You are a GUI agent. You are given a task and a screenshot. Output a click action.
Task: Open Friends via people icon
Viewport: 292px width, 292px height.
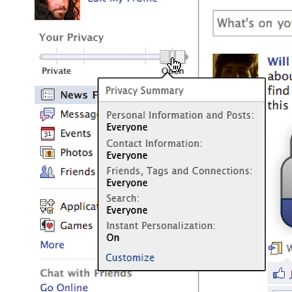pyautogui.click(x=47, y=171)
